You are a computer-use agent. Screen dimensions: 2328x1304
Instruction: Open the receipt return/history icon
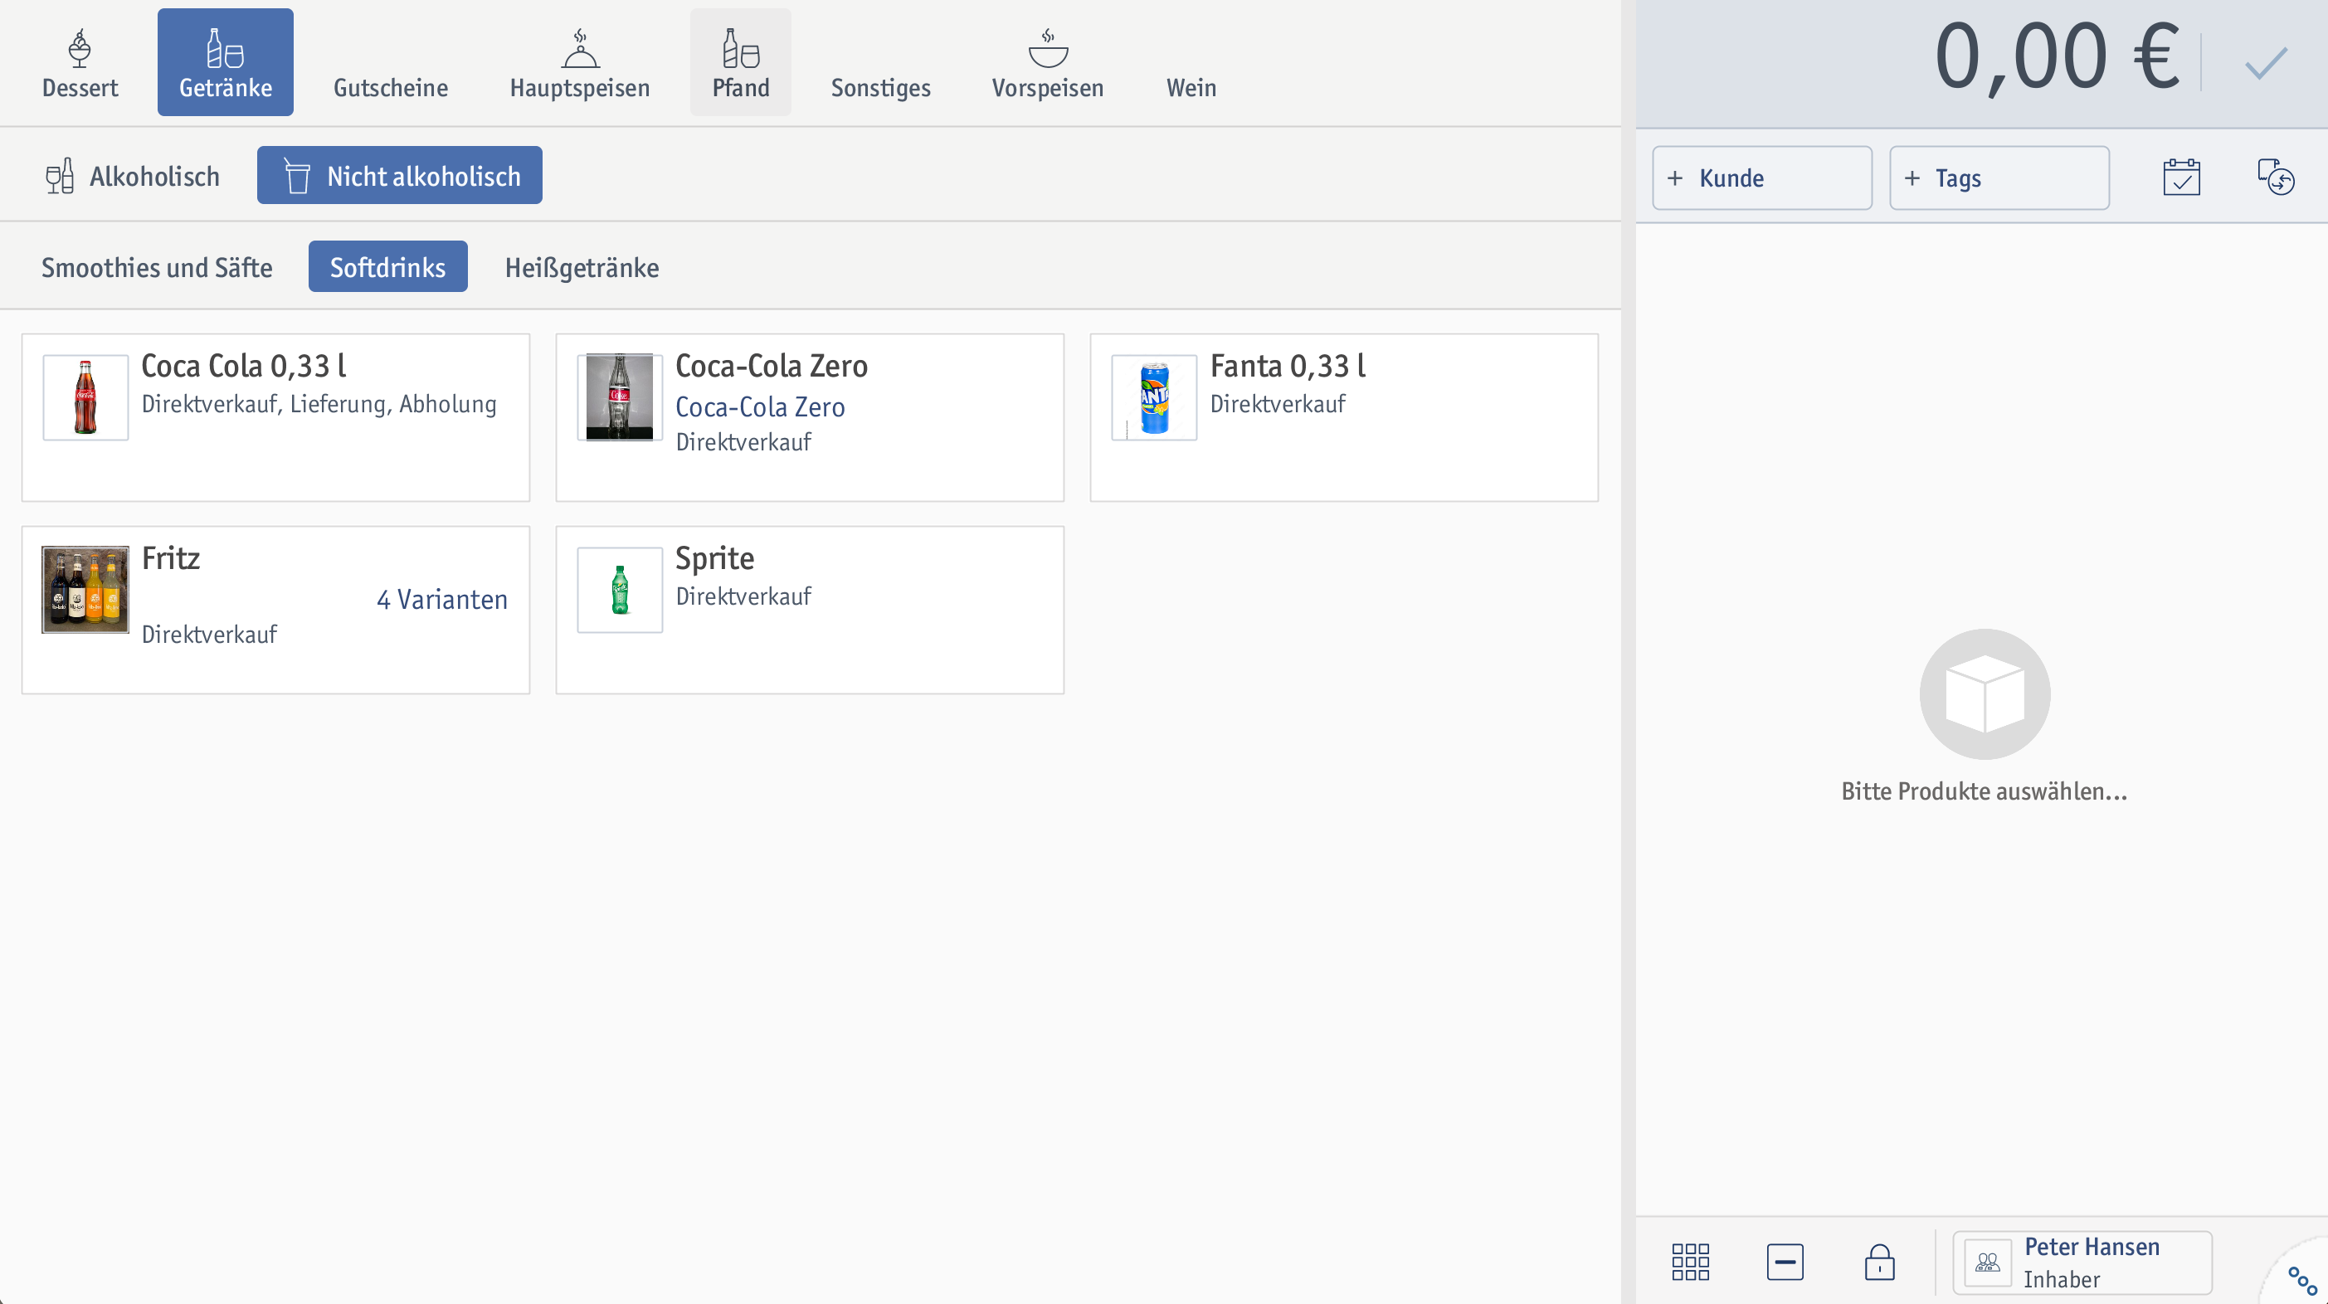tap(2276, 178)
